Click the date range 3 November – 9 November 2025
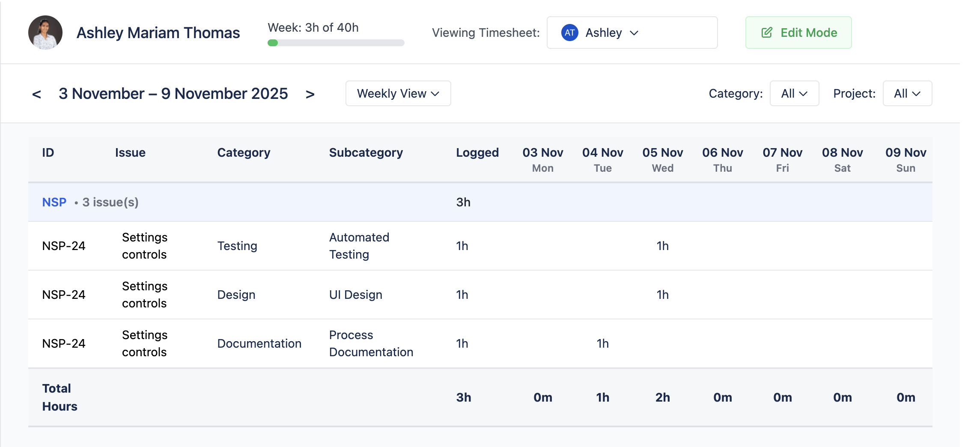The width and height of the screenshot is (965, 447). coord(173,94)
